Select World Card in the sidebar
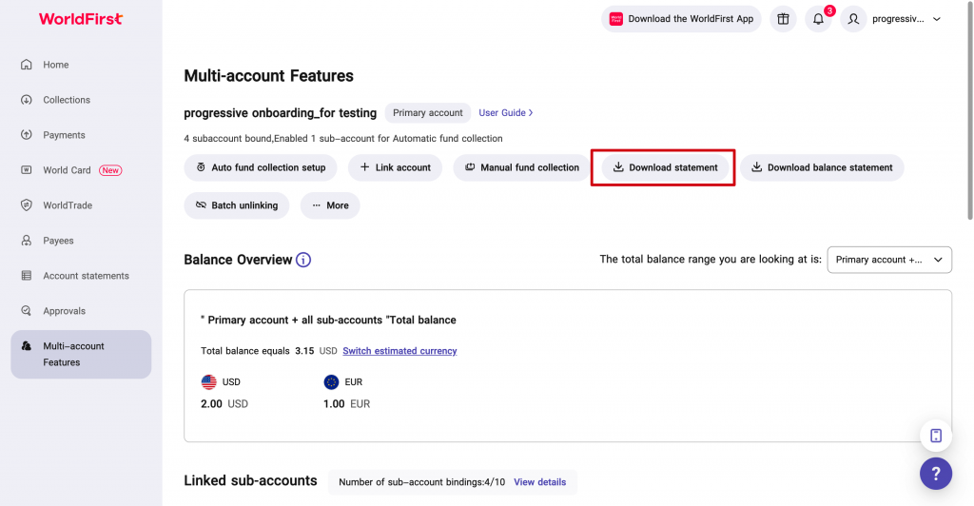Image resolution: width=974 pixels, height=506 pixels. coord(68,170)
